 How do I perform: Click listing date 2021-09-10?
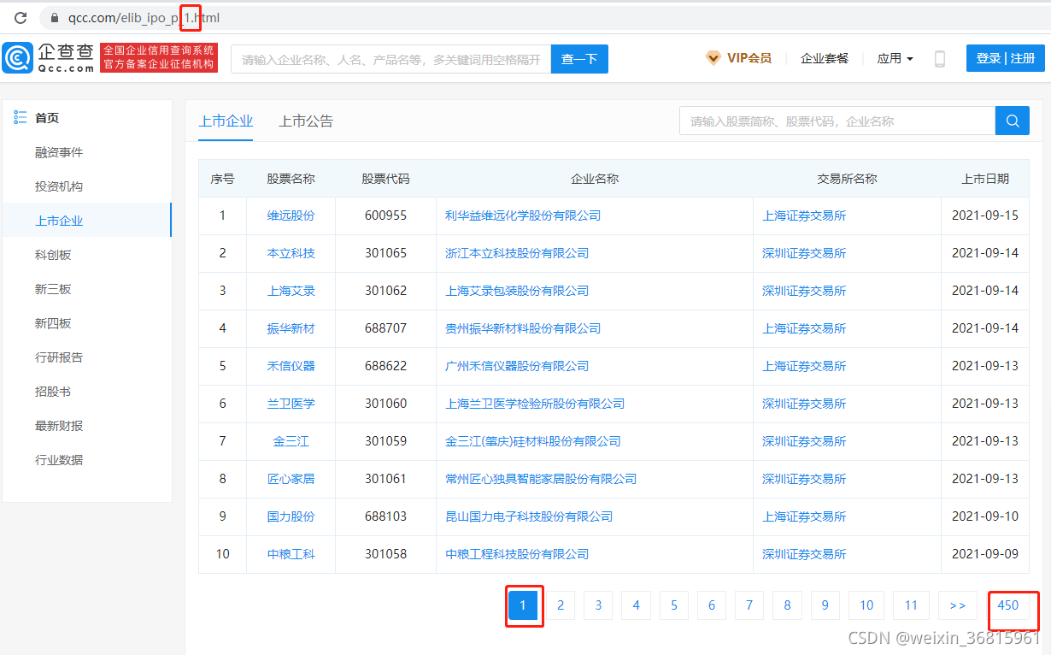click(985, 516)
